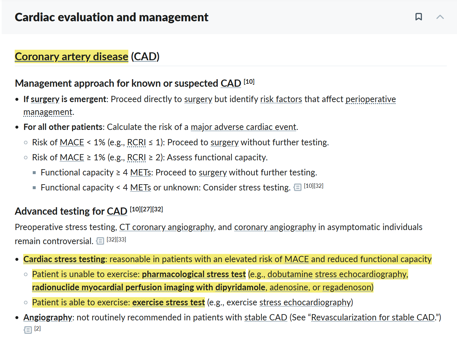Image resolution: width=457 pixels, height=340 pixels.
Task: Click the 'pharmacological stress test' link
Action: click(x=193, y=274)
